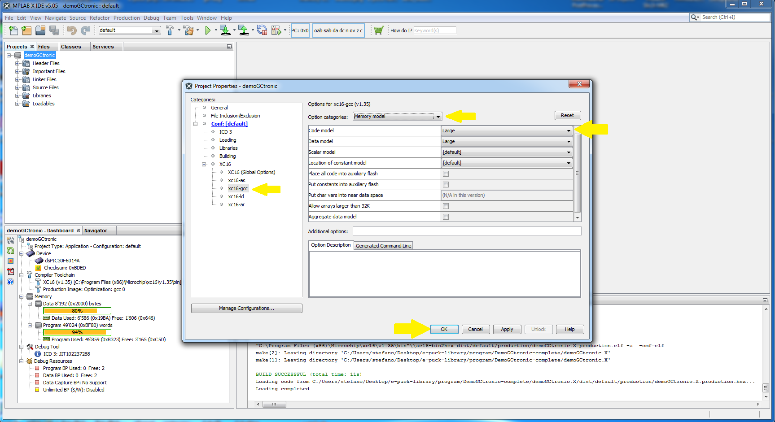This screenshot has width=775, height=422.
Task: Click Make and Program Device icon
Action: point(225,30)
